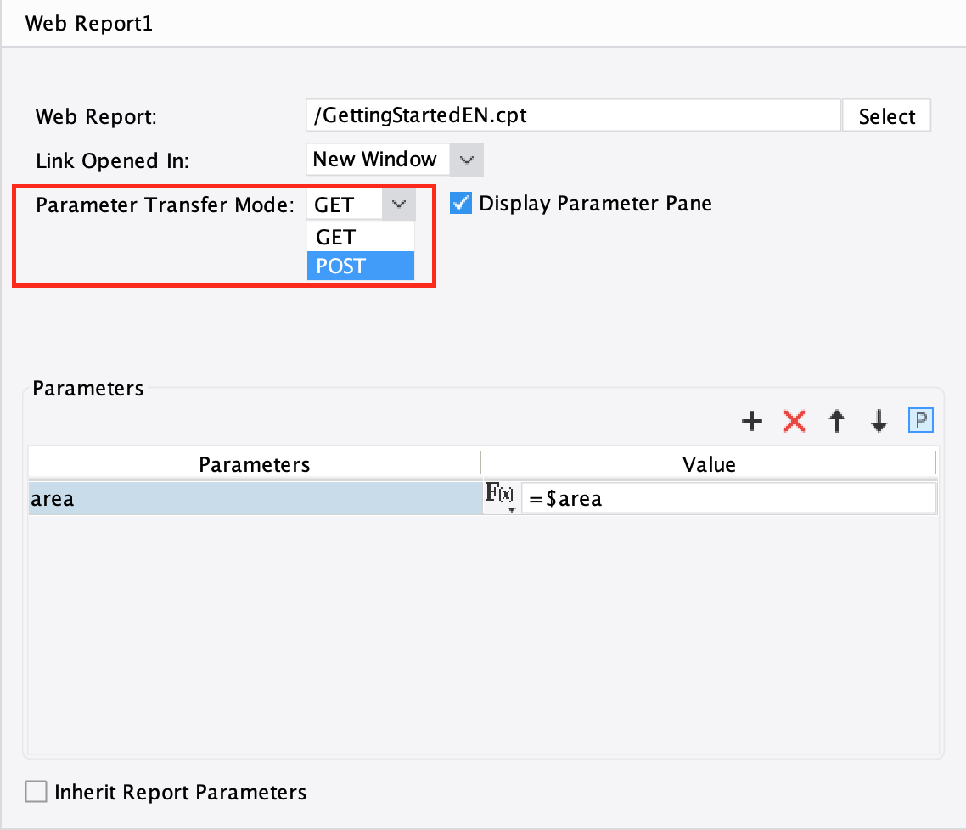Click the Parameters column header

coord(253,463)
